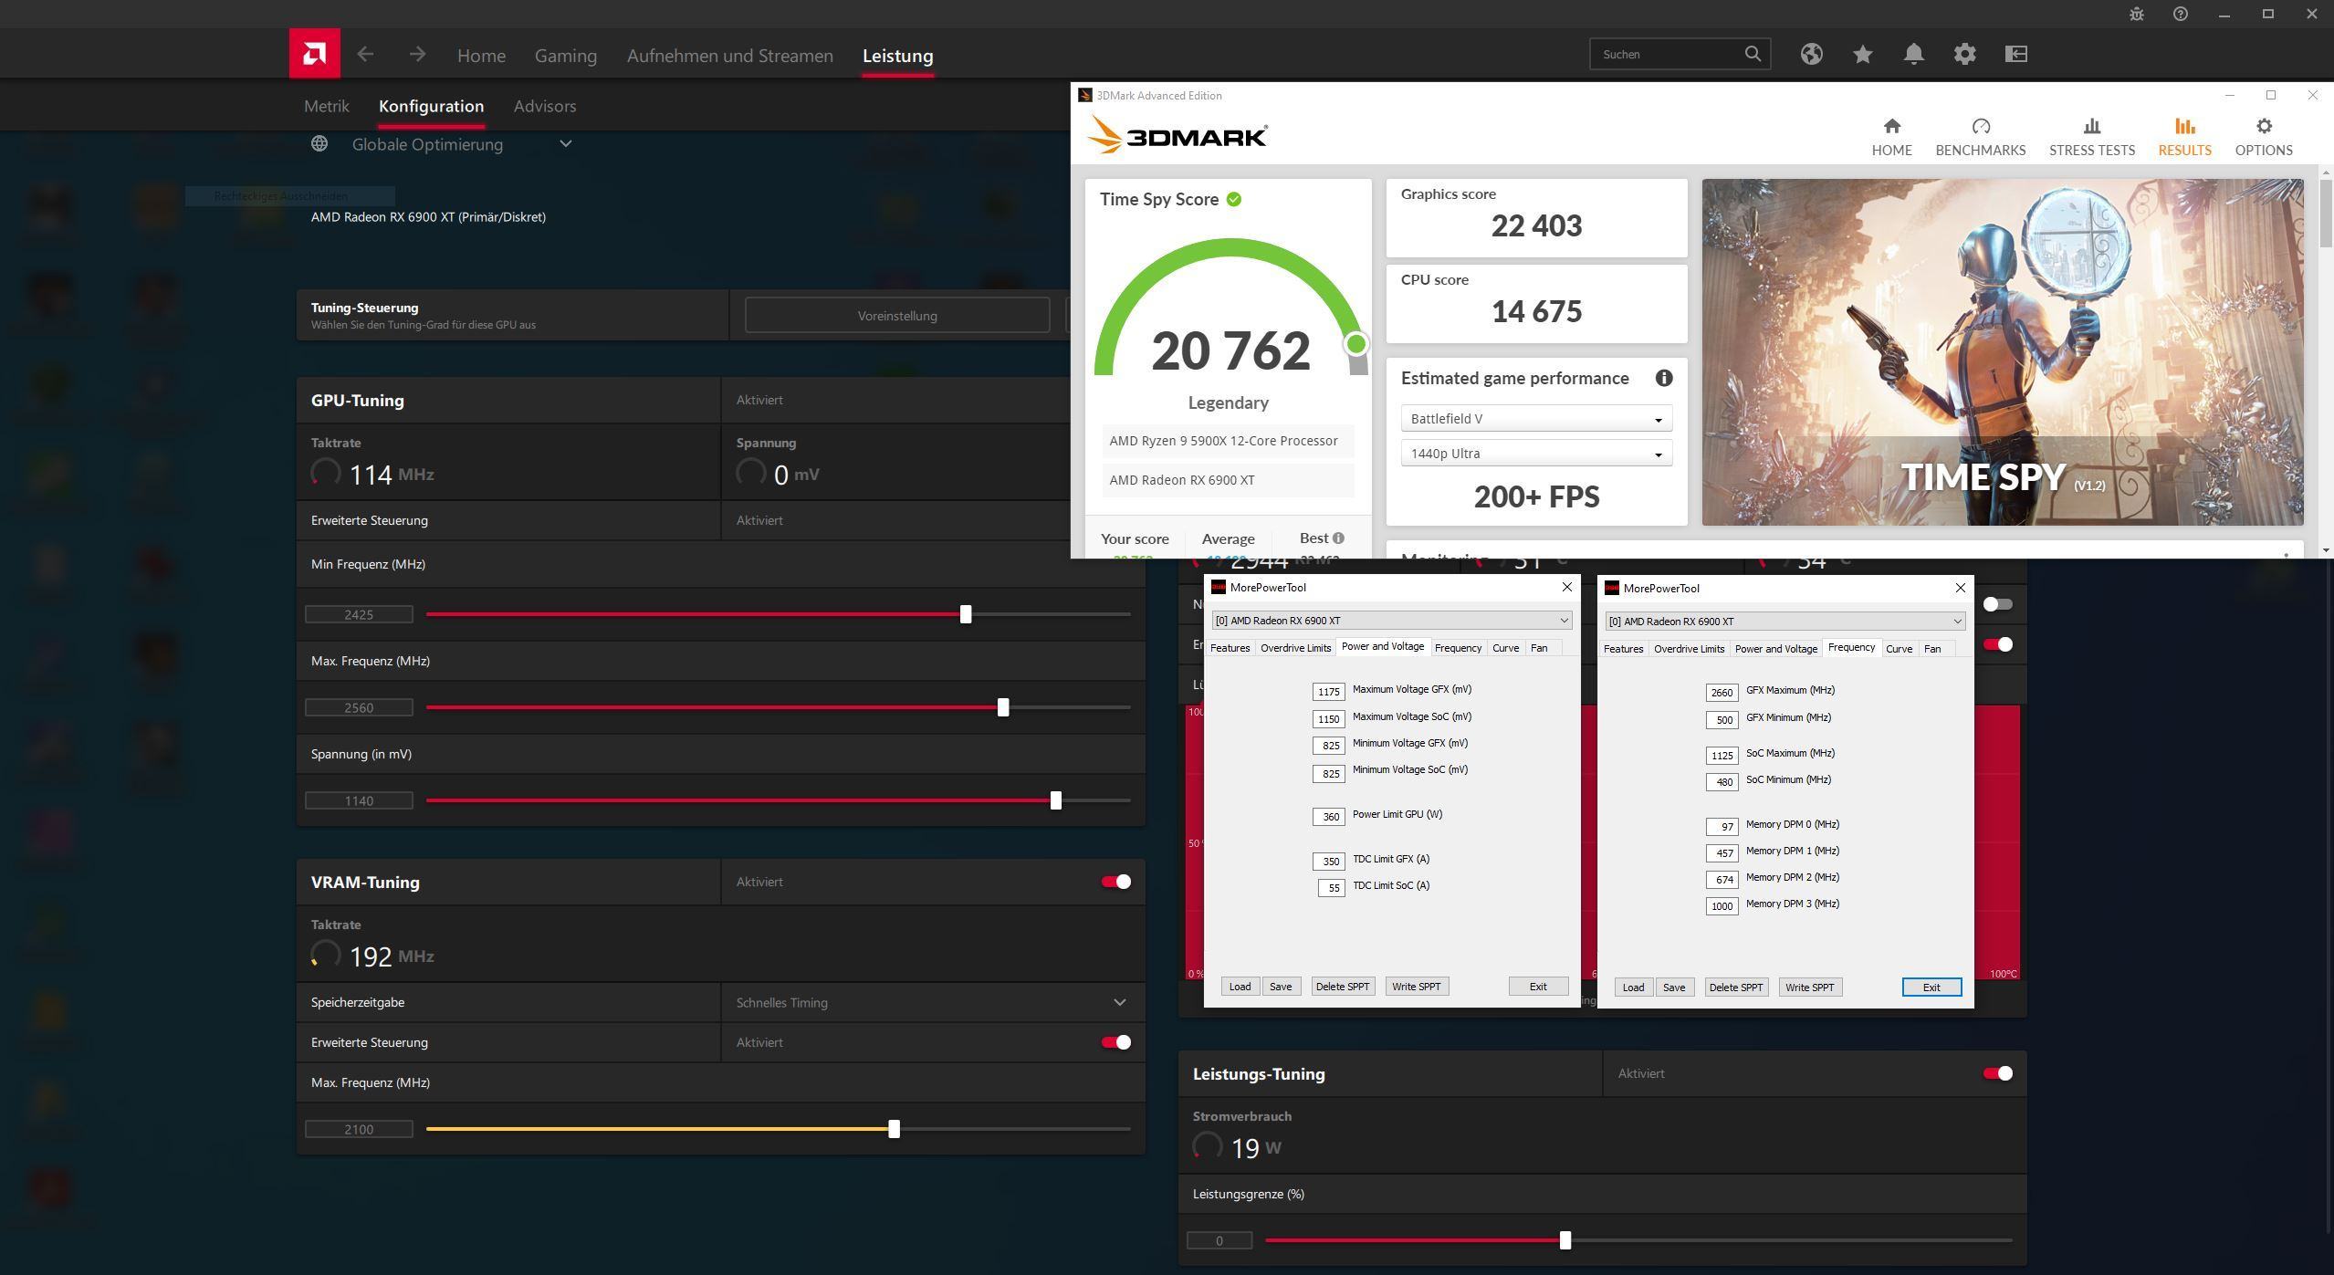Click GPU Max. Frequenz slider handle

[1003, 707]
